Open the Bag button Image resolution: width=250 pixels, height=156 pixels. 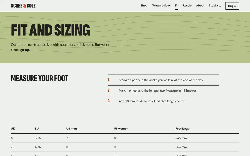tap(232, 6)
